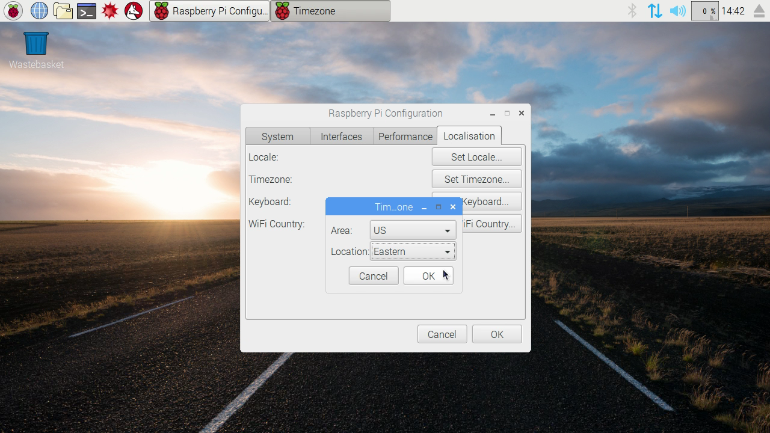This screenshot has width=770, height=433.
Task: Click the eject icon in tray
Action: (x=759, y=11)
